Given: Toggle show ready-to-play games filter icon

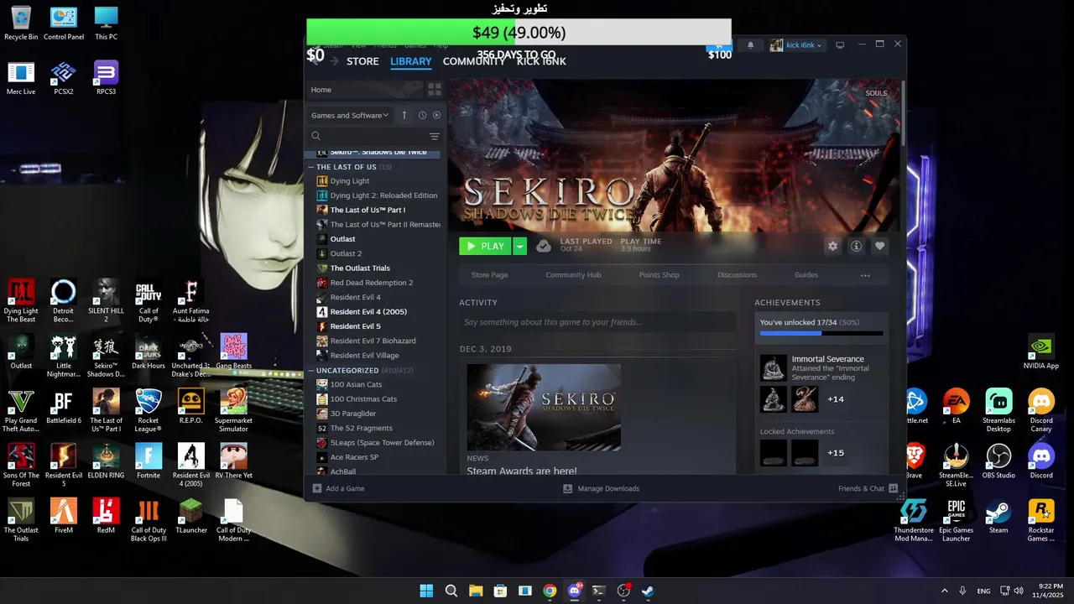Looking at the screenshot, I should pos(436,115).
